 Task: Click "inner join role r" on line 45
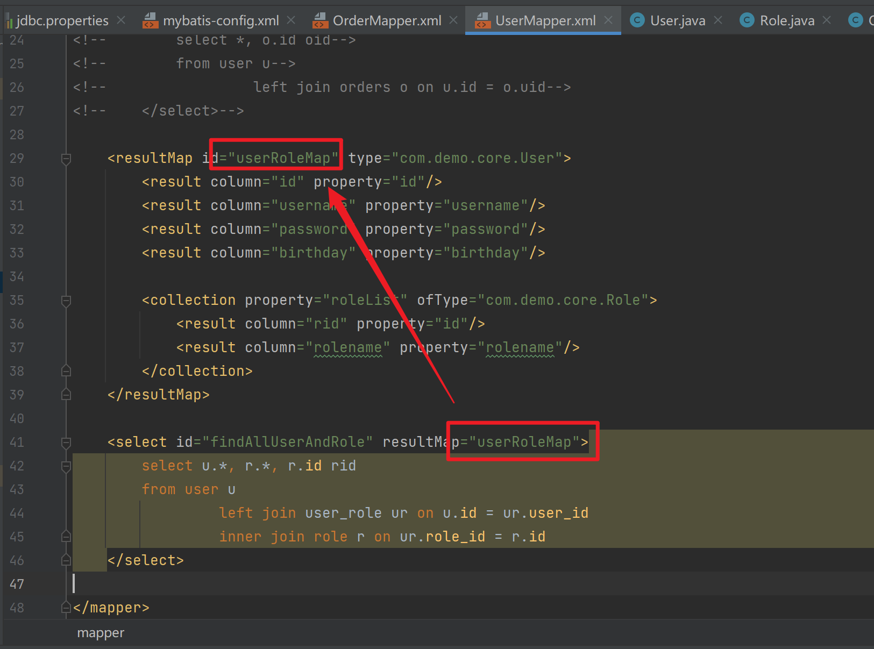(x=292, y=537)
